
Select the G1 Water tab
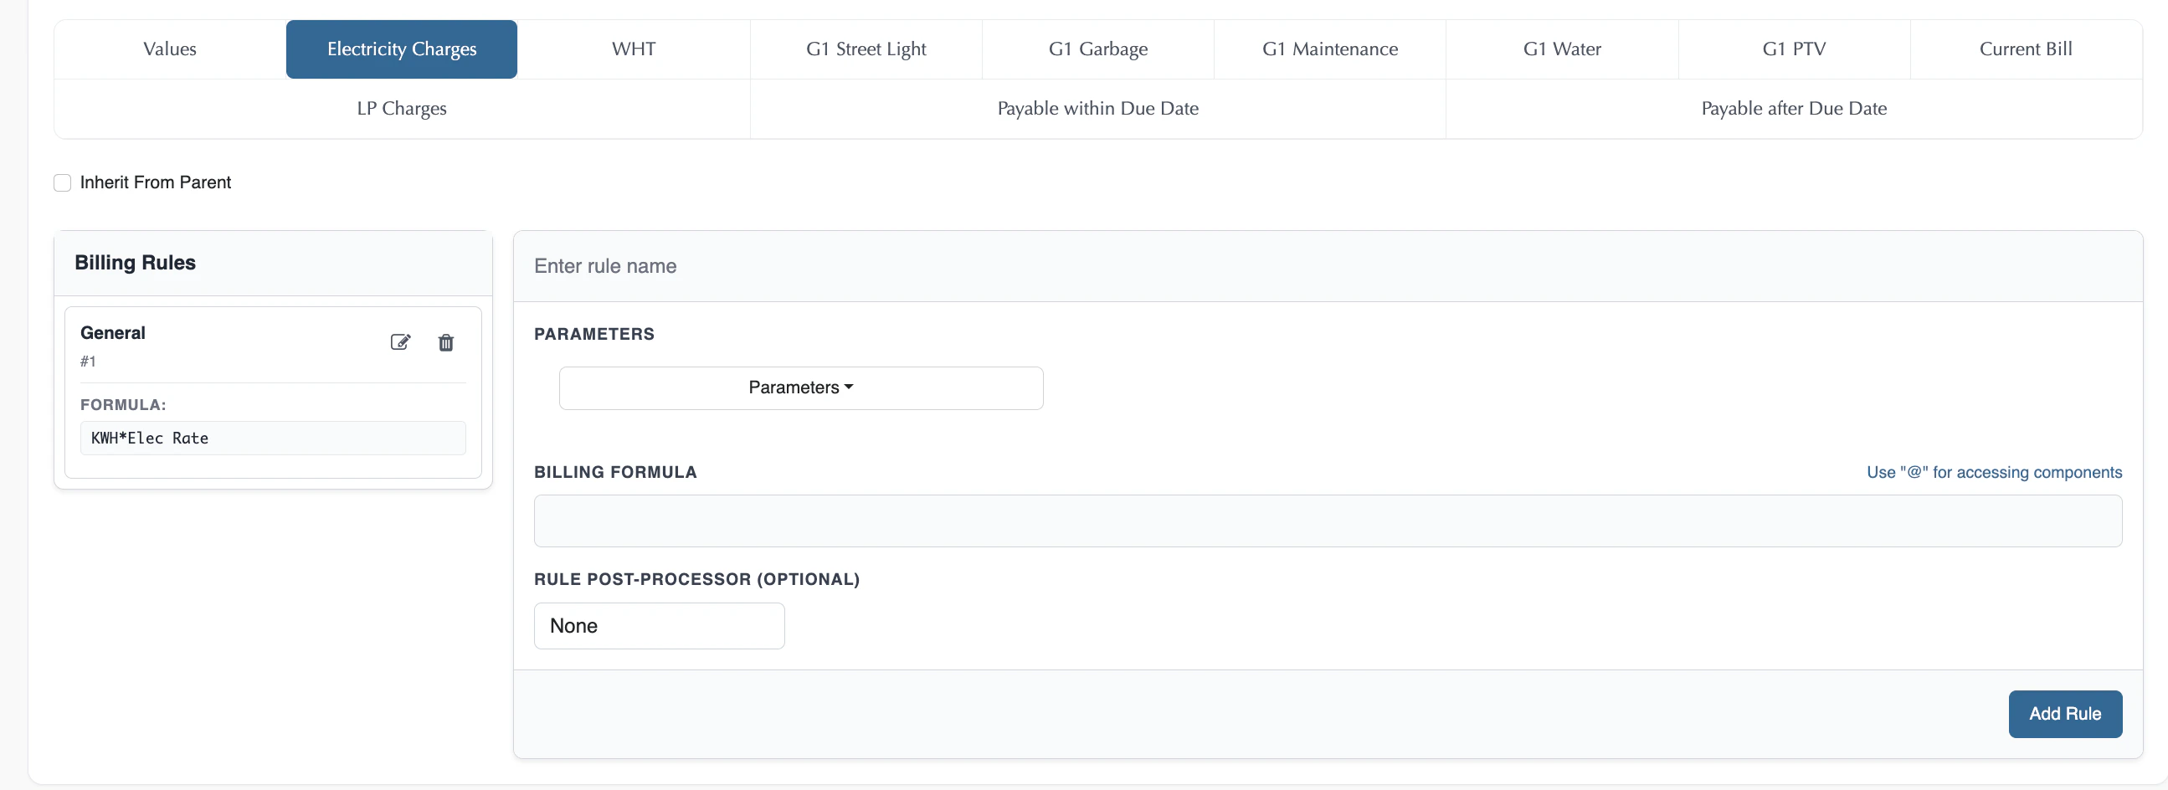coord(1562,49)
